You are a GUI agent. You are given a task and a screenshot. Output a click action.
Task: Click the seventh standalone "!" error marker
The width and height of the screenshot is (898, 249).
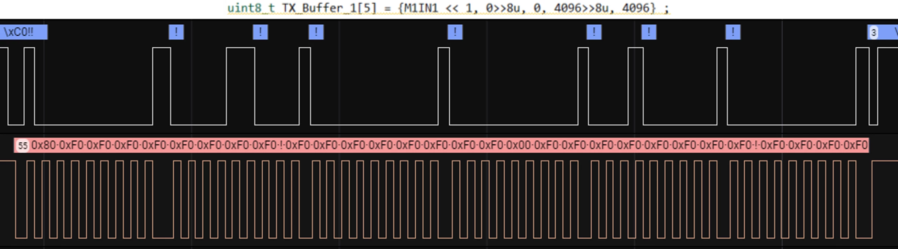[x=733, y=32]
